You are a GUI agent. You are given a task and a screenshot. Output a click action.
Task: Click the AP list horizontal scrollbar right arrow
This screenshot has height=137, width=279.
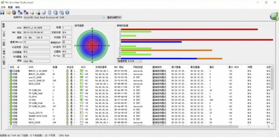tap(269, 127)
